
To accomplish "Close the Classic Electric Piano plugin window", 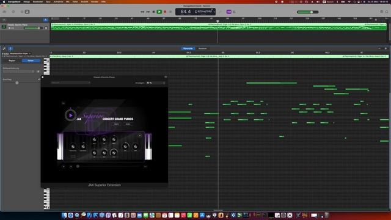I will [x=43, y=77].
